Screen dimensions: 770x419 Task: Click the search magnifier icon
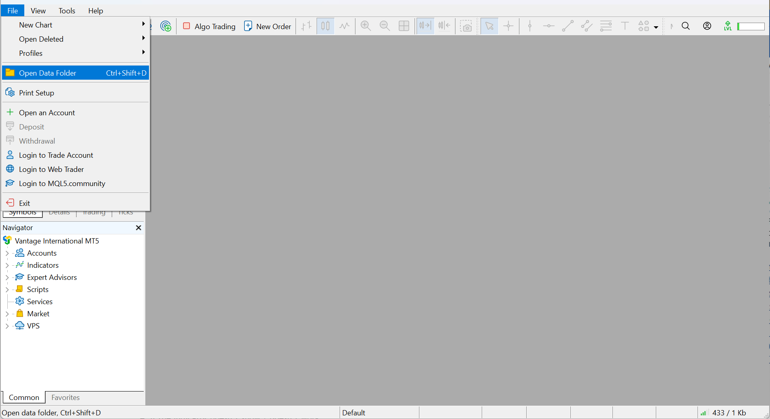(x=686, y=26)
